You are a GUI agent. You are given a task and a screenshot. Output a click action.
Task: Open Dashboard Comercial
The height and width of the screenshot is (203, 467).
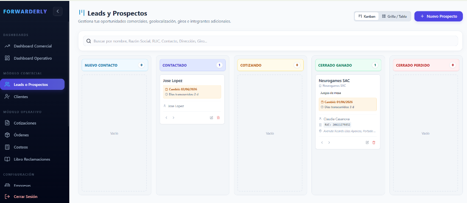tap(32, 46)
